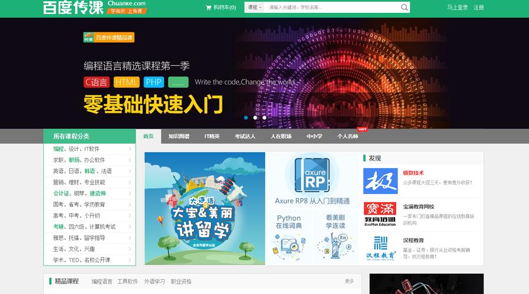The height and width of the screenshot is (294, 529).
Task: Open the 购物车(0) link
Action: point(225,8)
